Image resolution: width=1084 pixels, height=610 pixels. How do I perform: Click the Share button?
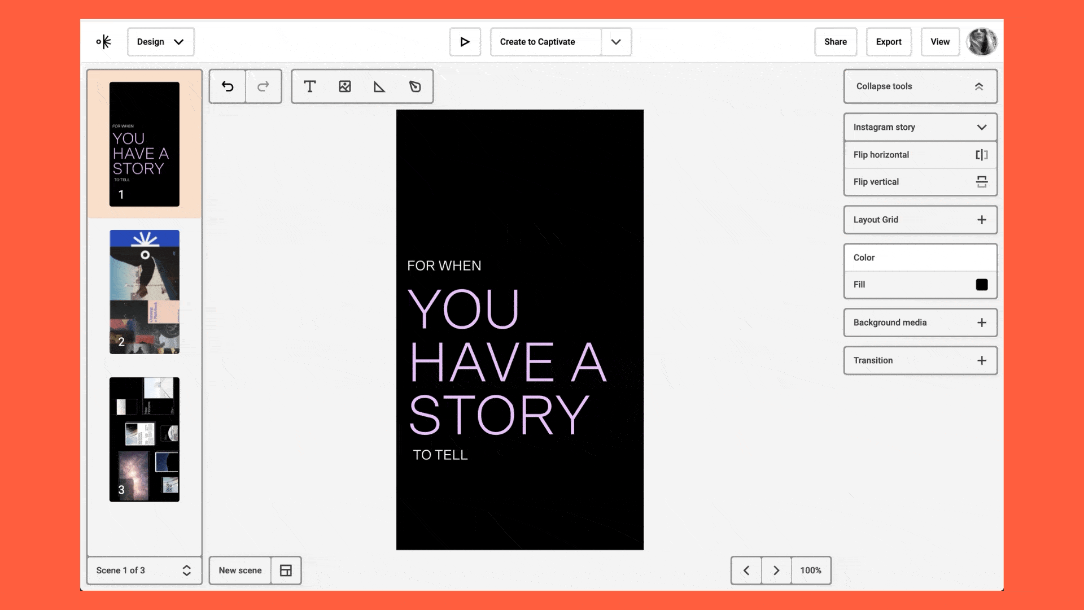click(835, 42)
